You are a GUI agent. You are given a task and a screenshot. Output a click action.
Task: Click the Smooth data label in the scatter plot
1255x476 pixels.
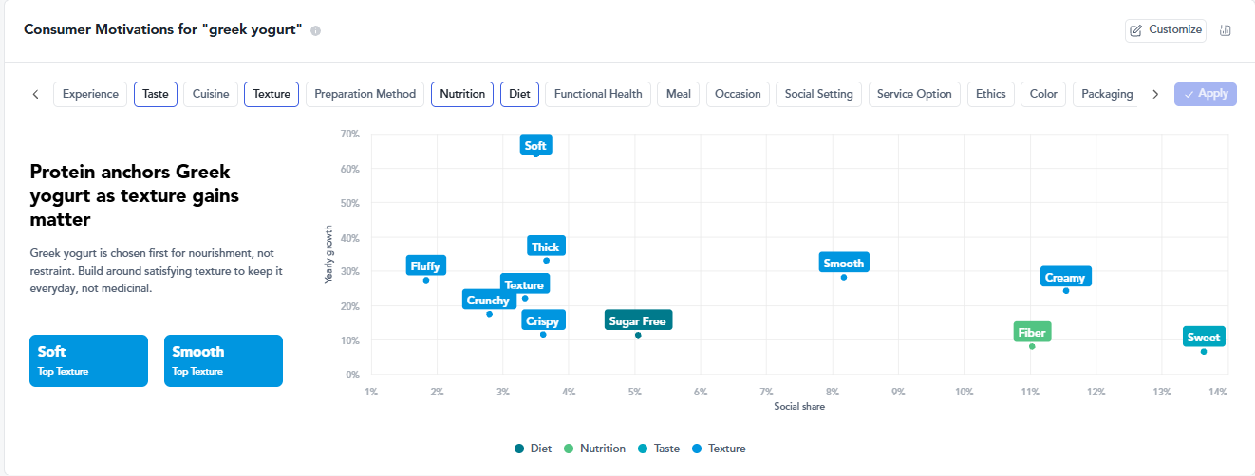click(844, 263)
